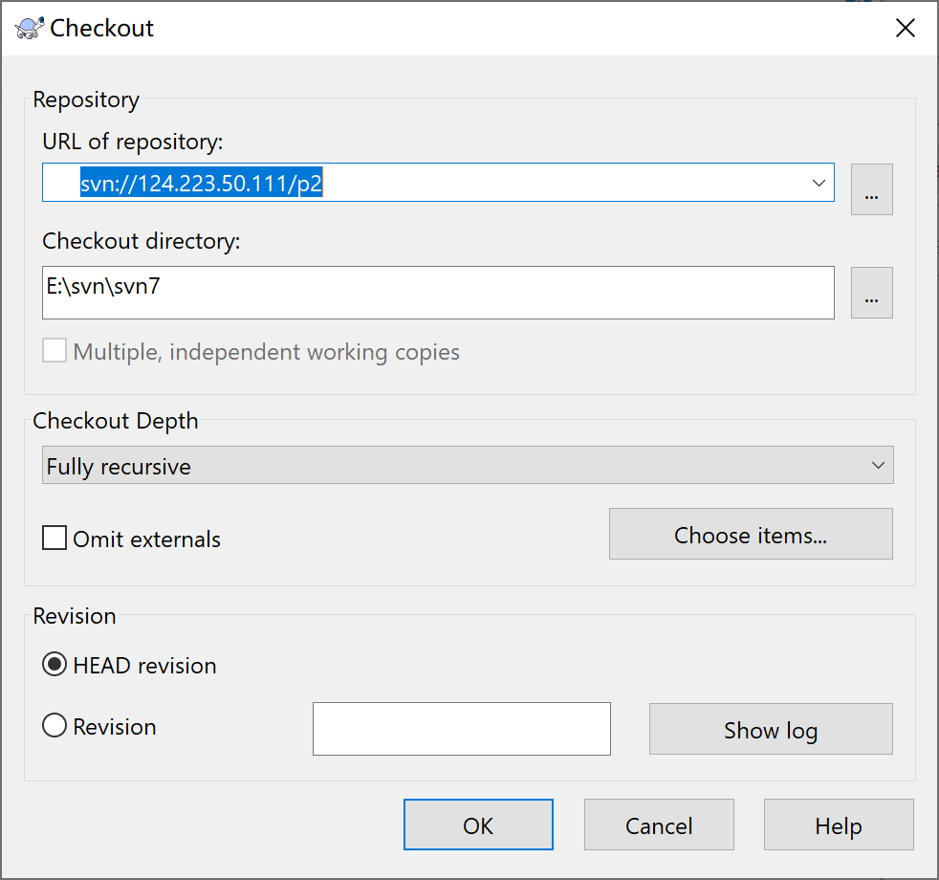
Task: Click the URL of repository text field
Action: pos(421,183)
